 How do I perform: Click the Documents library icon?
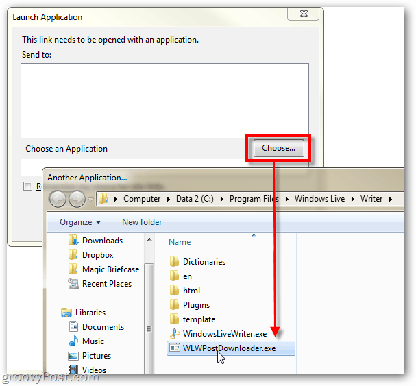[73, 326]
